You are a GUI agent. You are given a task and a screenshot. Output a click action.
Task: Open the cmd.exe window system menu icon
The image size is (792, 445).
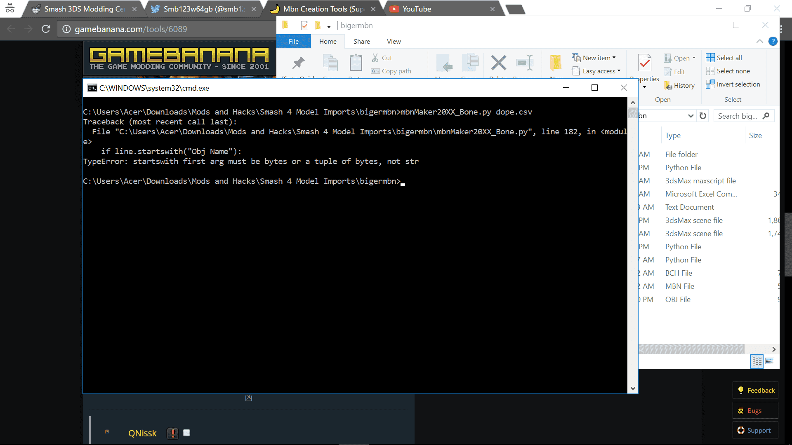coord(92,88)
